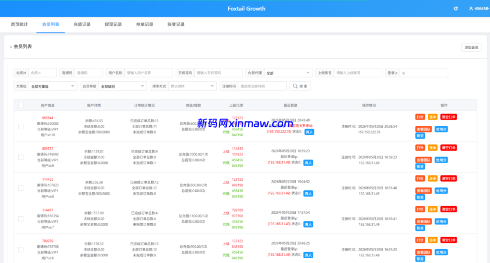490x263 pixels.
Task: Click the 搜索 search button
Action: click(x=300, y=86)
